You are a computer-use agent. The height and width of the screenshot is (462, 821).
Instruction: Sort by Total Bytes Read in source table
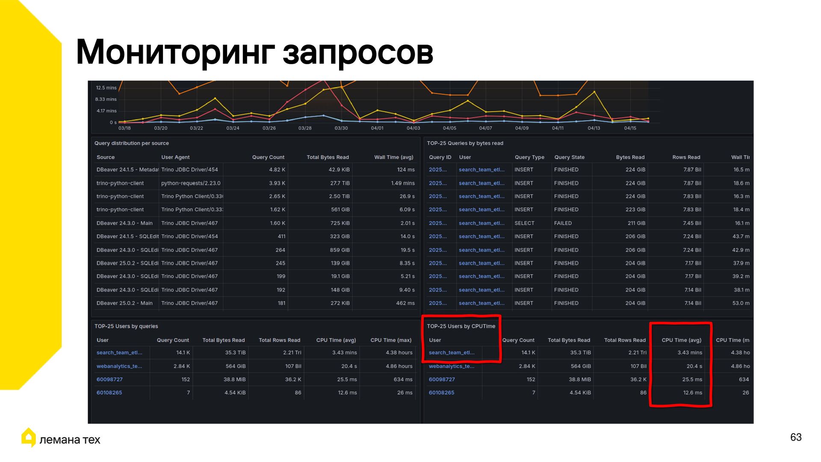coord(328,157)
